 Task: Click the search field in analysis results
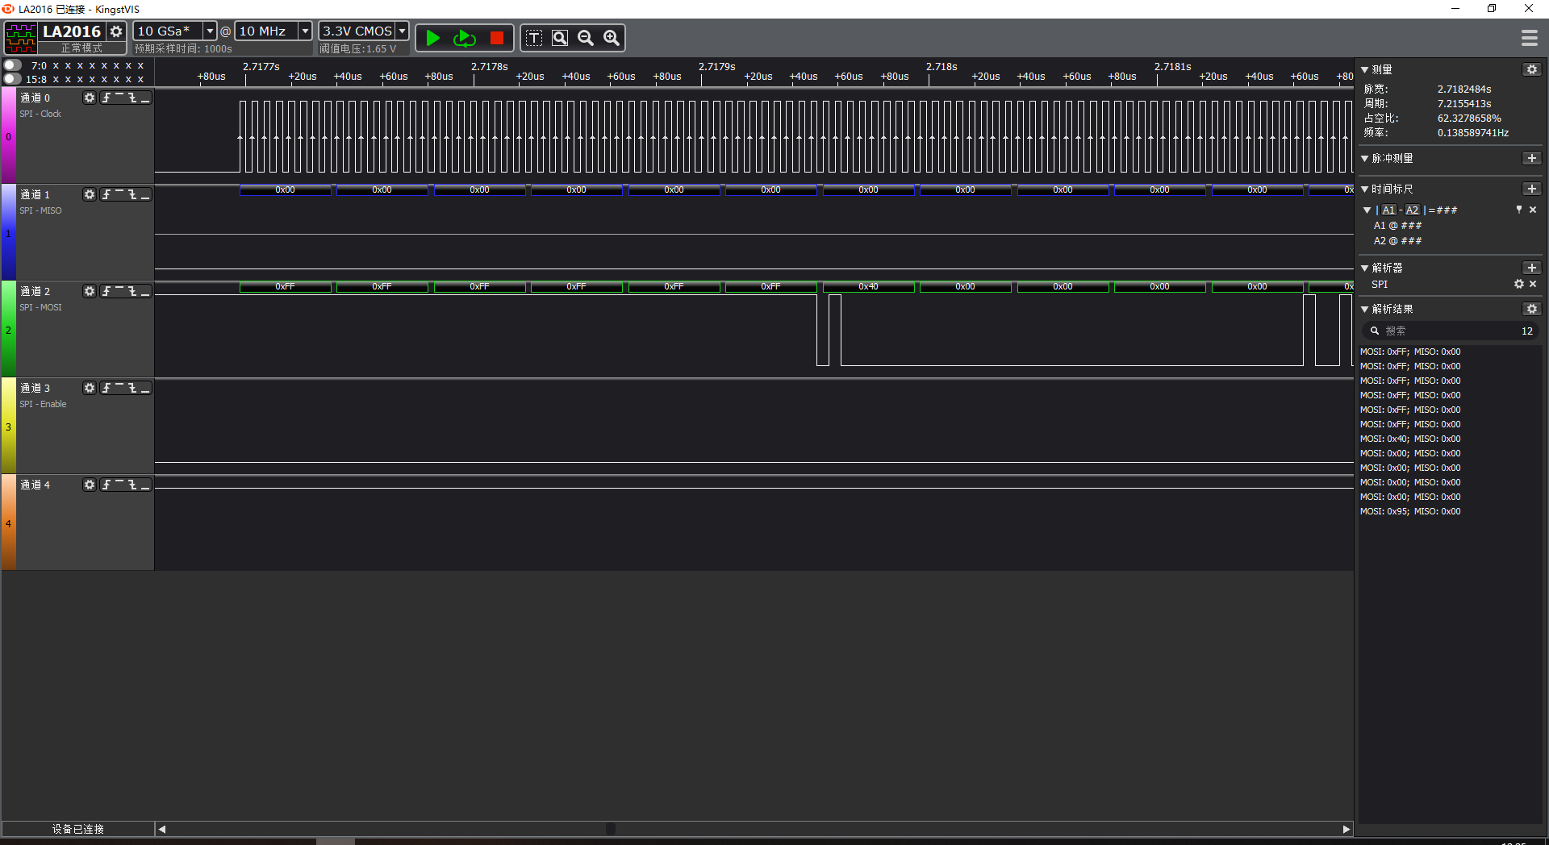pos(1451,331)
